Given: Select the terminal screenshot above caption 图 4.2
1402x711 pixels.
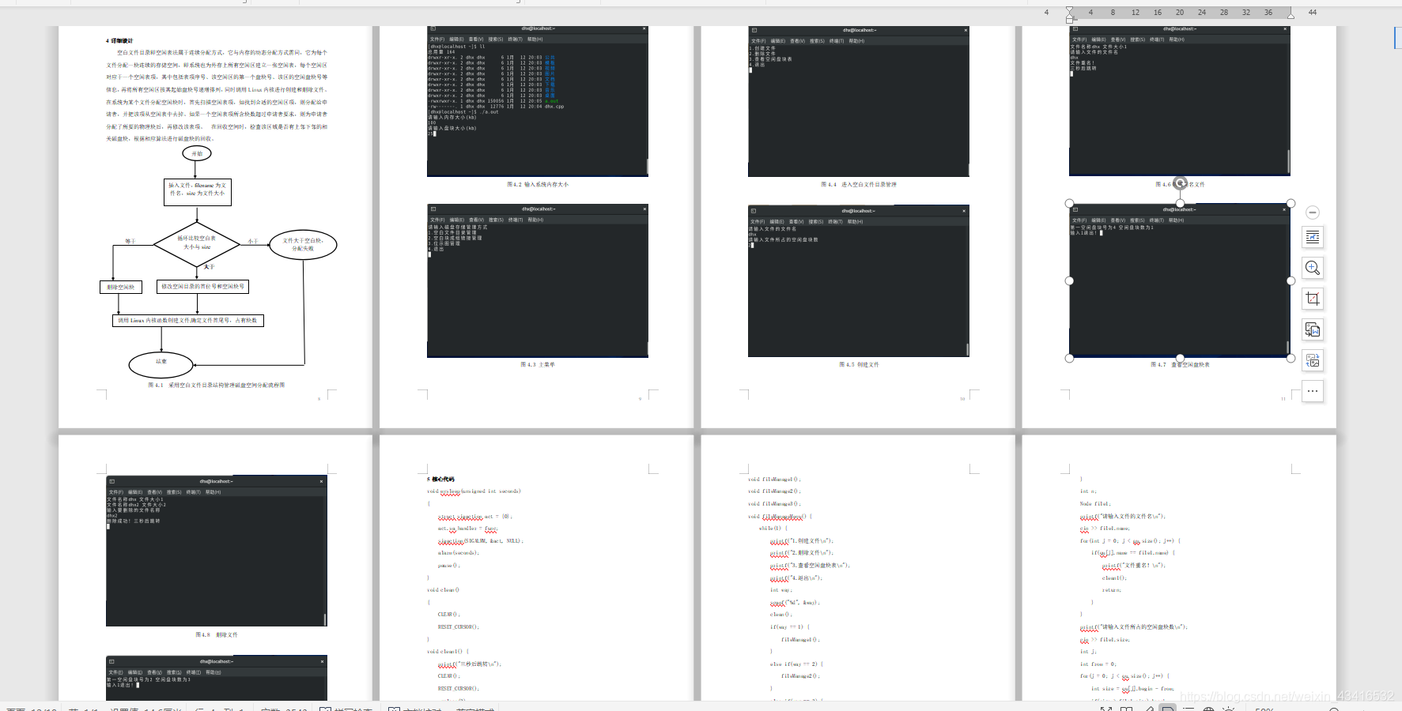Looking at the screenshot, I should point(538,101).
